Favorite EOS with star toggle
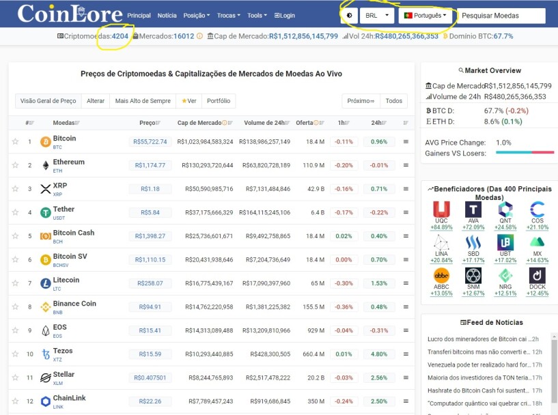Image resolution: width=558 pixels, height=415 pixels. tap(15, 330)
